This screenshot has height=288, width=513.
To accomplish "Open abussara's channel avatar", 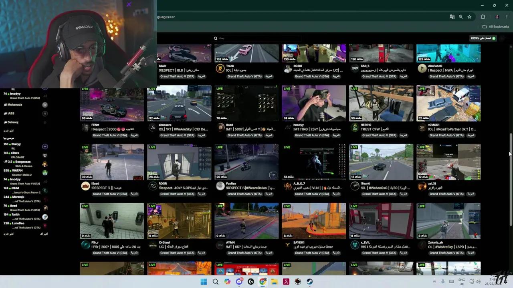I will coord(153,128).
